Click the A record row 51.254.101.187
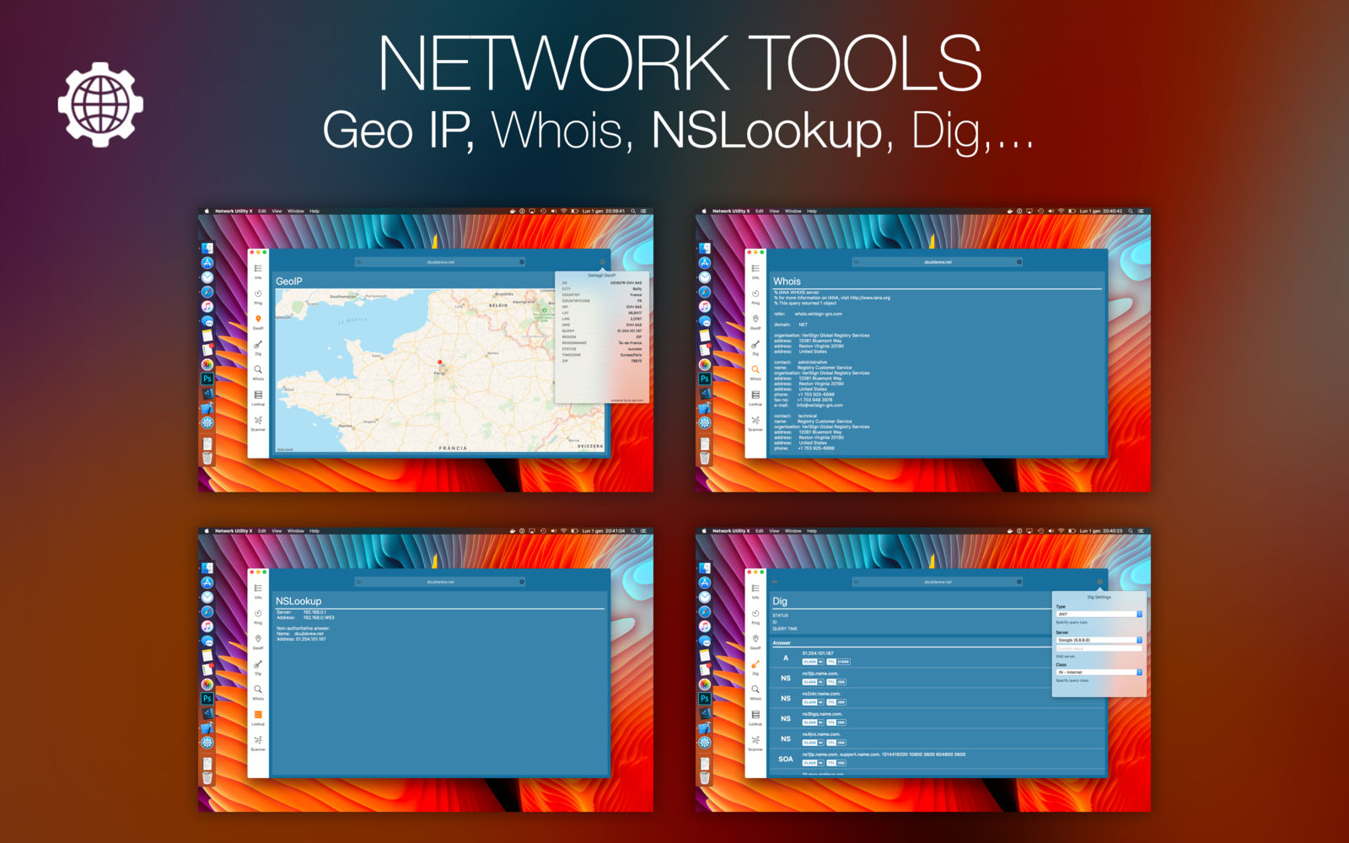Screen dimensions: 1349x843 point(937,658)
